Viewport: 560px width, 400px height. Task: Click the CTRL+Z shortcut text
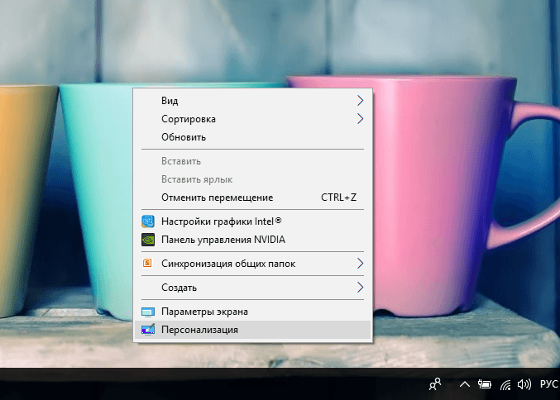(338, 198)
